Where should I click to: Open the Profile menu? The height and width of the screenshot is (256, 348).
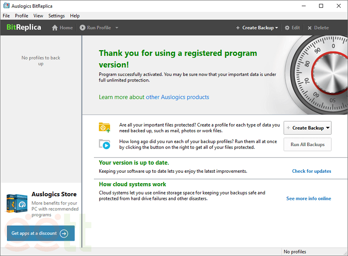click(22, 16)
